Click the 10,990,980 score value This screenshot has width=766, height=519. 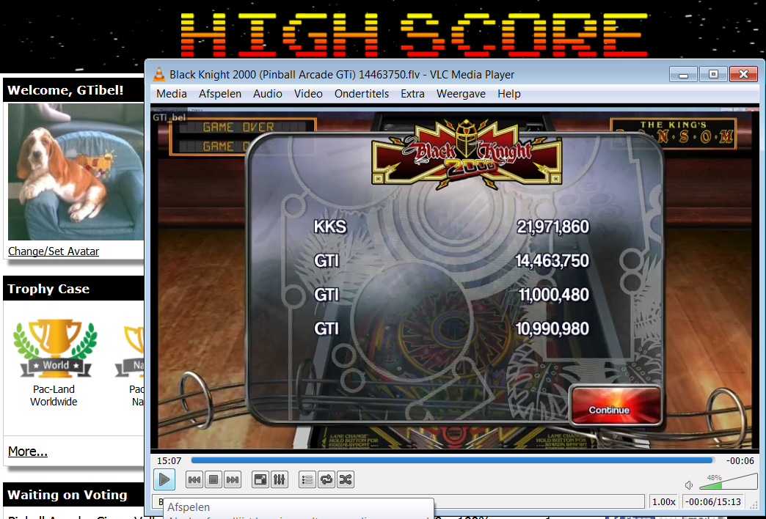point(552,328)
